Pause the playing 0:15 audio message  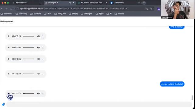9,94
